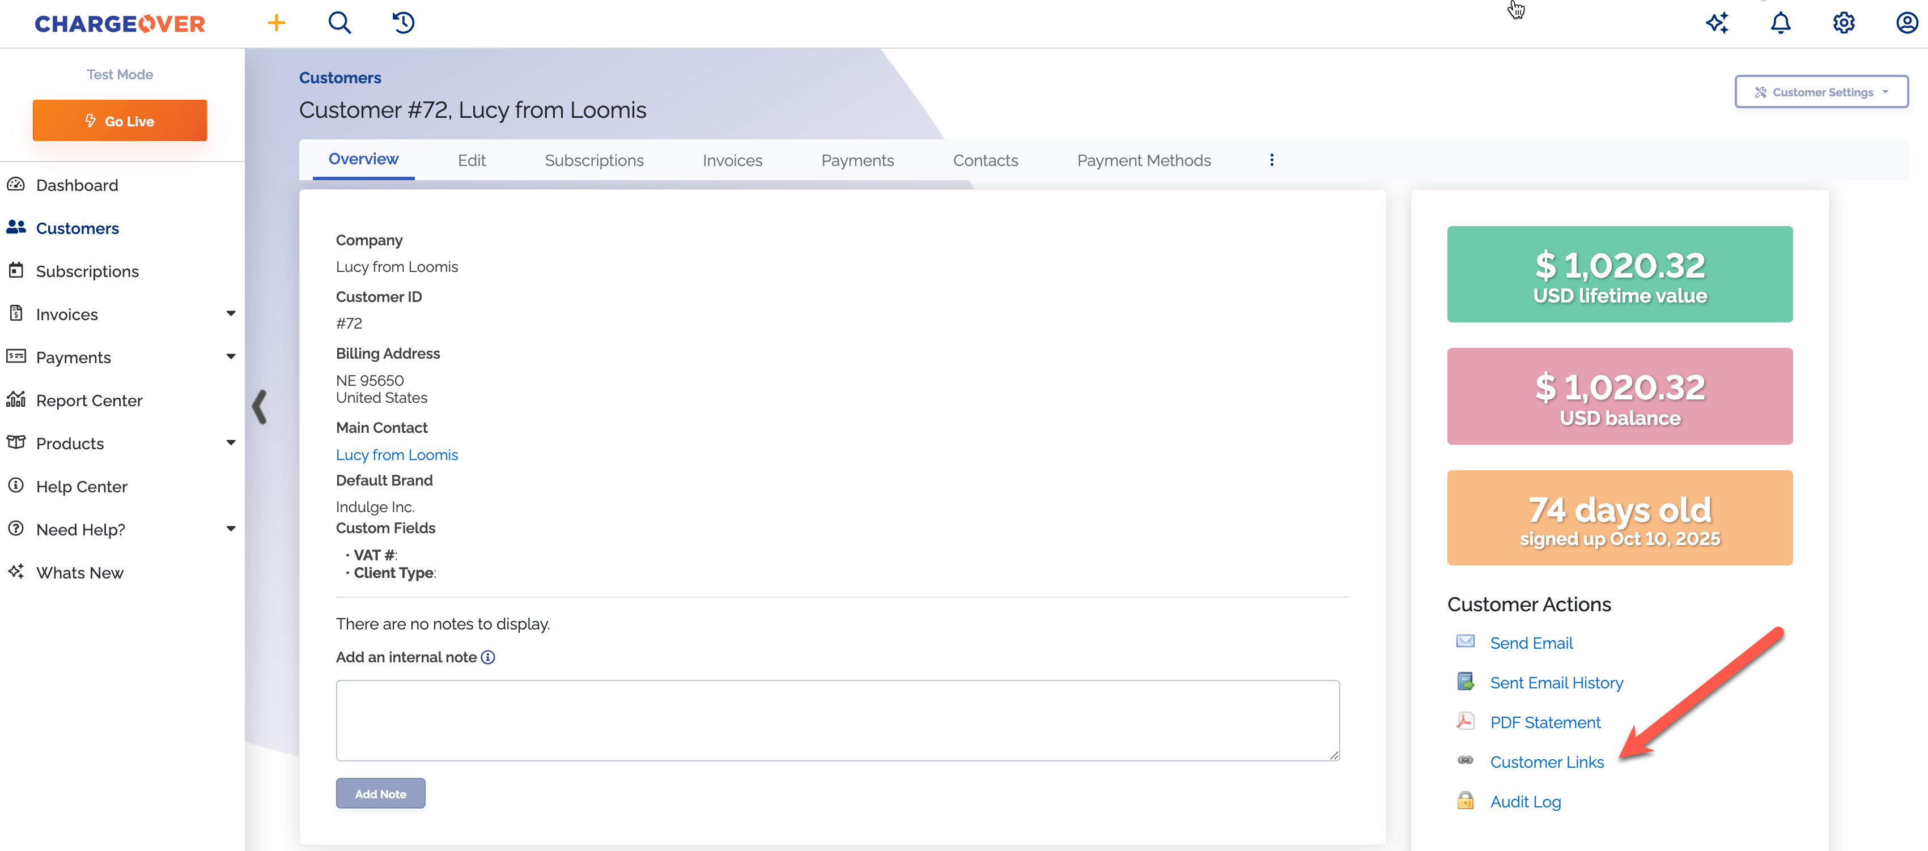Open the recent history clock icon
1928x851 pixels.
coord(403,23)
